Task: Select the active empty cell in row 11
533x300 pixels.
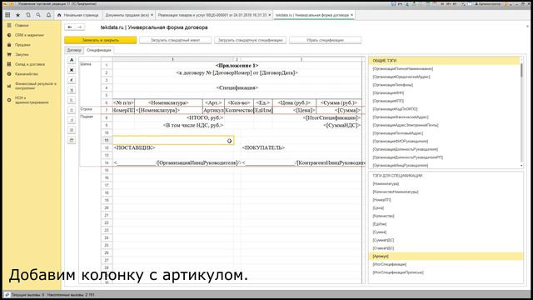Action: [x=173, y=140]
